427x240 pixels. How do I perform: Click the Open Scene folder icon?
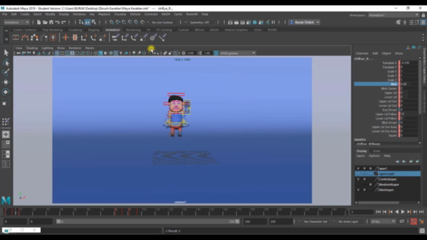(45, 22)
